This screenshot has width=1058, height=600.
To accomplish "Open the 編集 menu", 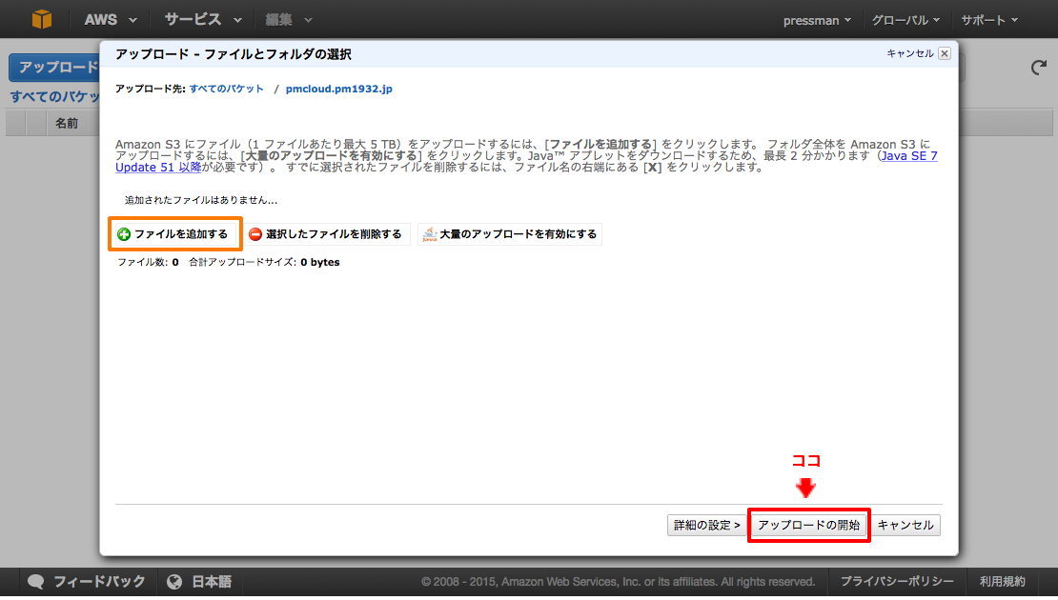I will (x=280, y=19).
